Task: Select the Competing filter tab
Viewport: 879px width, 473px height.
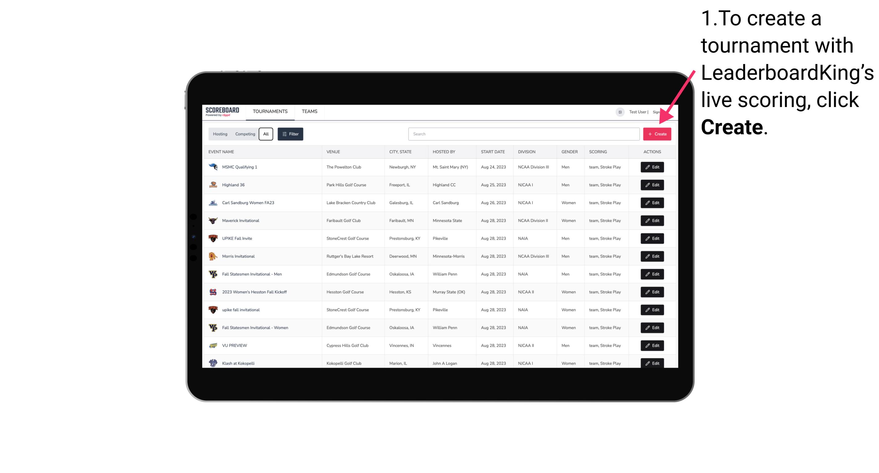Action: pos(244,134)
